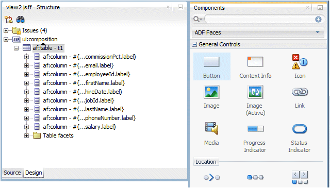Viewport: 330px width, 188px height.
Task: Select af:column phoneNumber.label row text
Action: tap(89, 118)
